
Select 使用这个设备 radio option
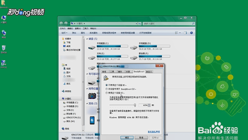coord(107,93)
